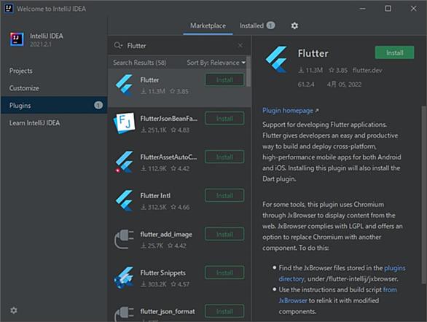Click Search Results (58) label

coord(140,63)
